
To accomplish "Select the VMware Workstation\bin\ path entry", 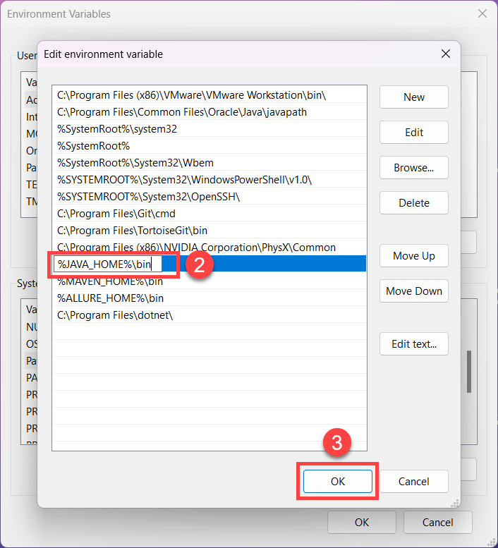I will point(209,95).
